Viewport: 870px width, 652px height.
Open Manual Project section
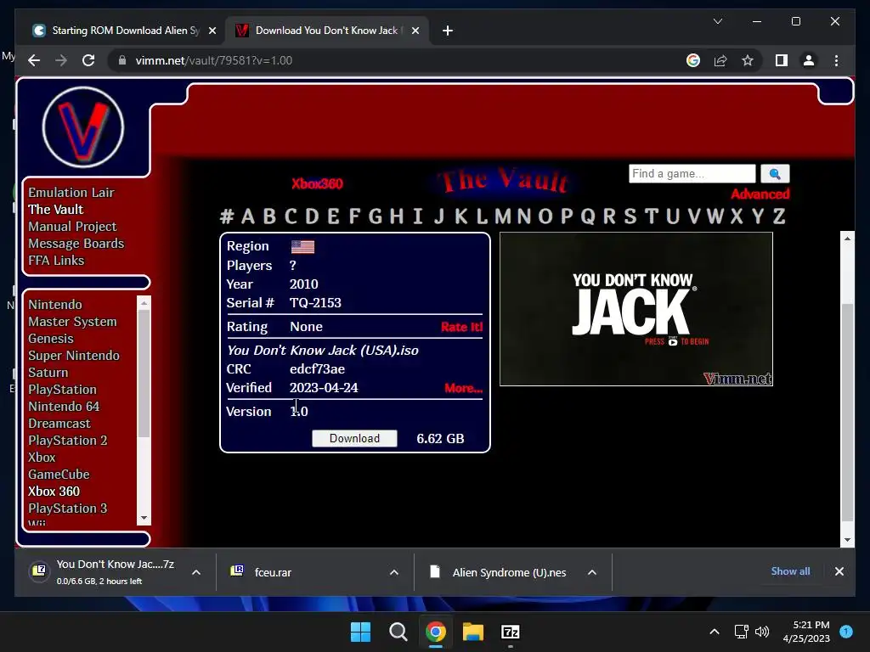point(72,226)
